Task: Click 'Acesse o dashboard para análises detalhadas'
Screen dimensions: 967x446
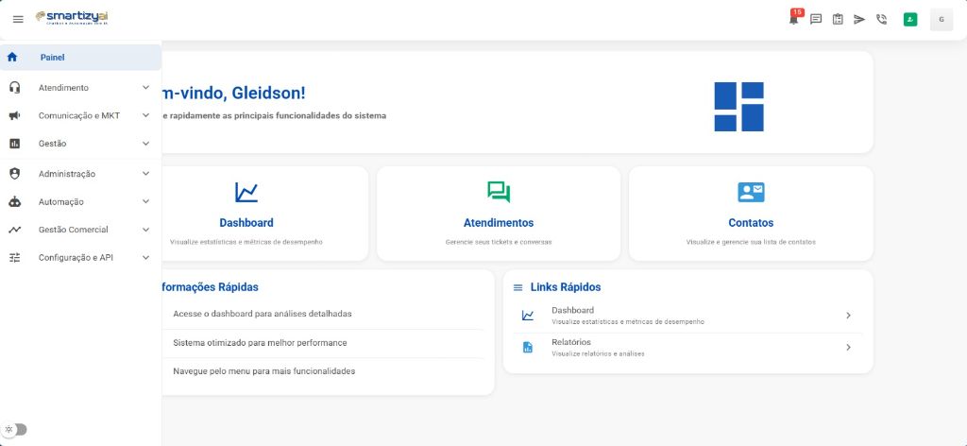Action: [x=263, y=314]
